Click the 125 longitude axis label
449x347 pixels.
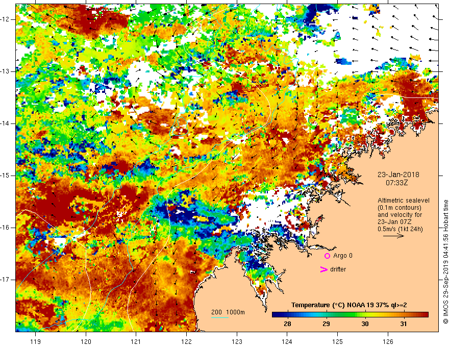(x=338, y=341)
